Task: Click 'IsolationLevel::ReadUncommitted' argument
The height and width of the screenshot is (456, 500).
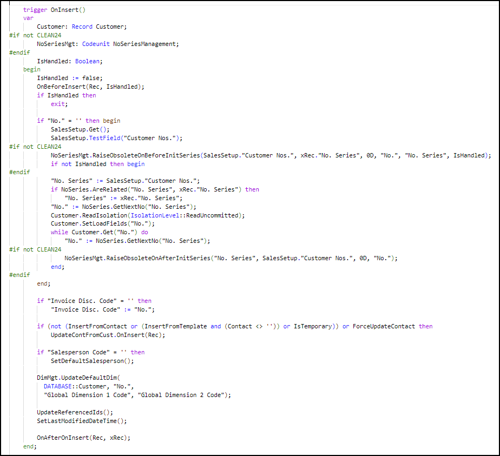Action: tap(185, 215)
